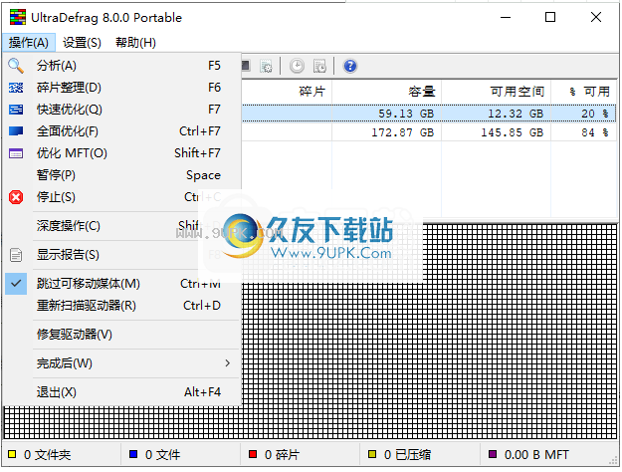Click the script with clock toolbar icon
The height and width of the screenshot is (472, 622).
pyautogui.click(x=319, y=66)
